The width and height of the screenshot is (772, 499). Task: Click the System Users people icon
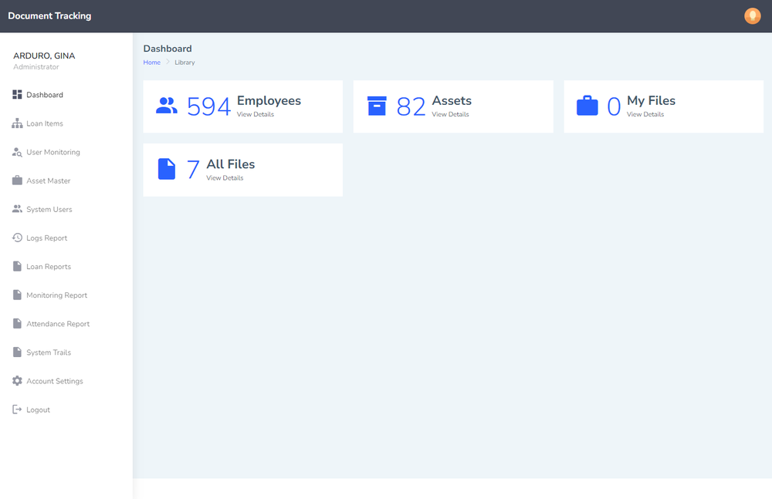pyautogui.click(x=17, y=208)
